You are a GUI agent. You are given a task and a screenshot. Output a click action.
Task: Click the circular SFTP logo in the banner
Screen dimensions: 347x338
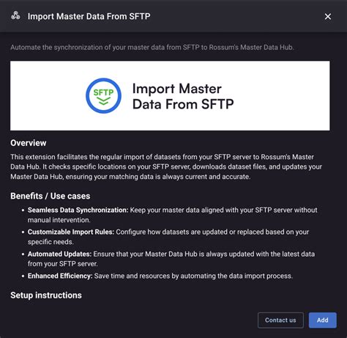pyautogui.click(x=103, y=95)
